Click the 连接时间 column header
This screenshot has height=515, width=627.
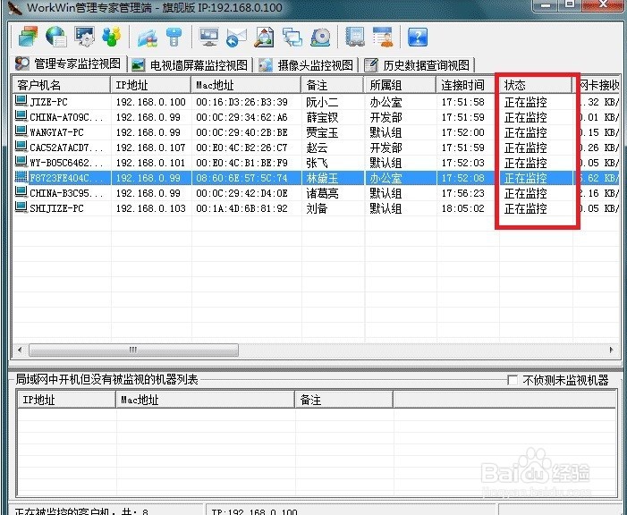[468, 85]
